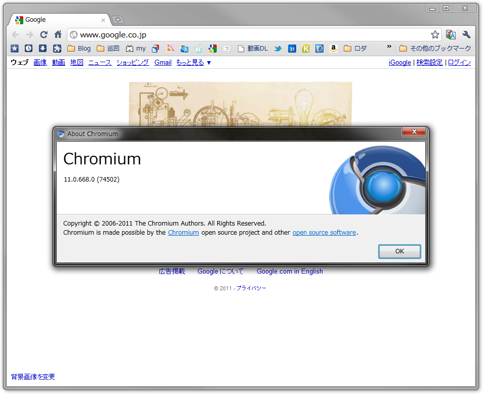The image size is (483, 394).
Task: Open the 'open source software' link
Action: click(x=324, y=233)
